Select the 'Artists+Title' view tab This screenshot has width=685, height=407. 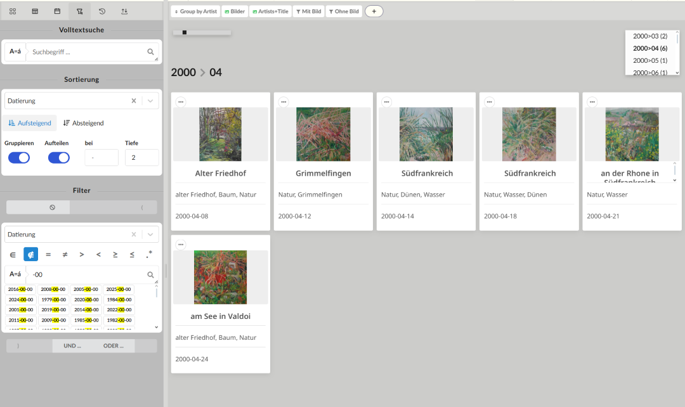click(x=270, y=11)
